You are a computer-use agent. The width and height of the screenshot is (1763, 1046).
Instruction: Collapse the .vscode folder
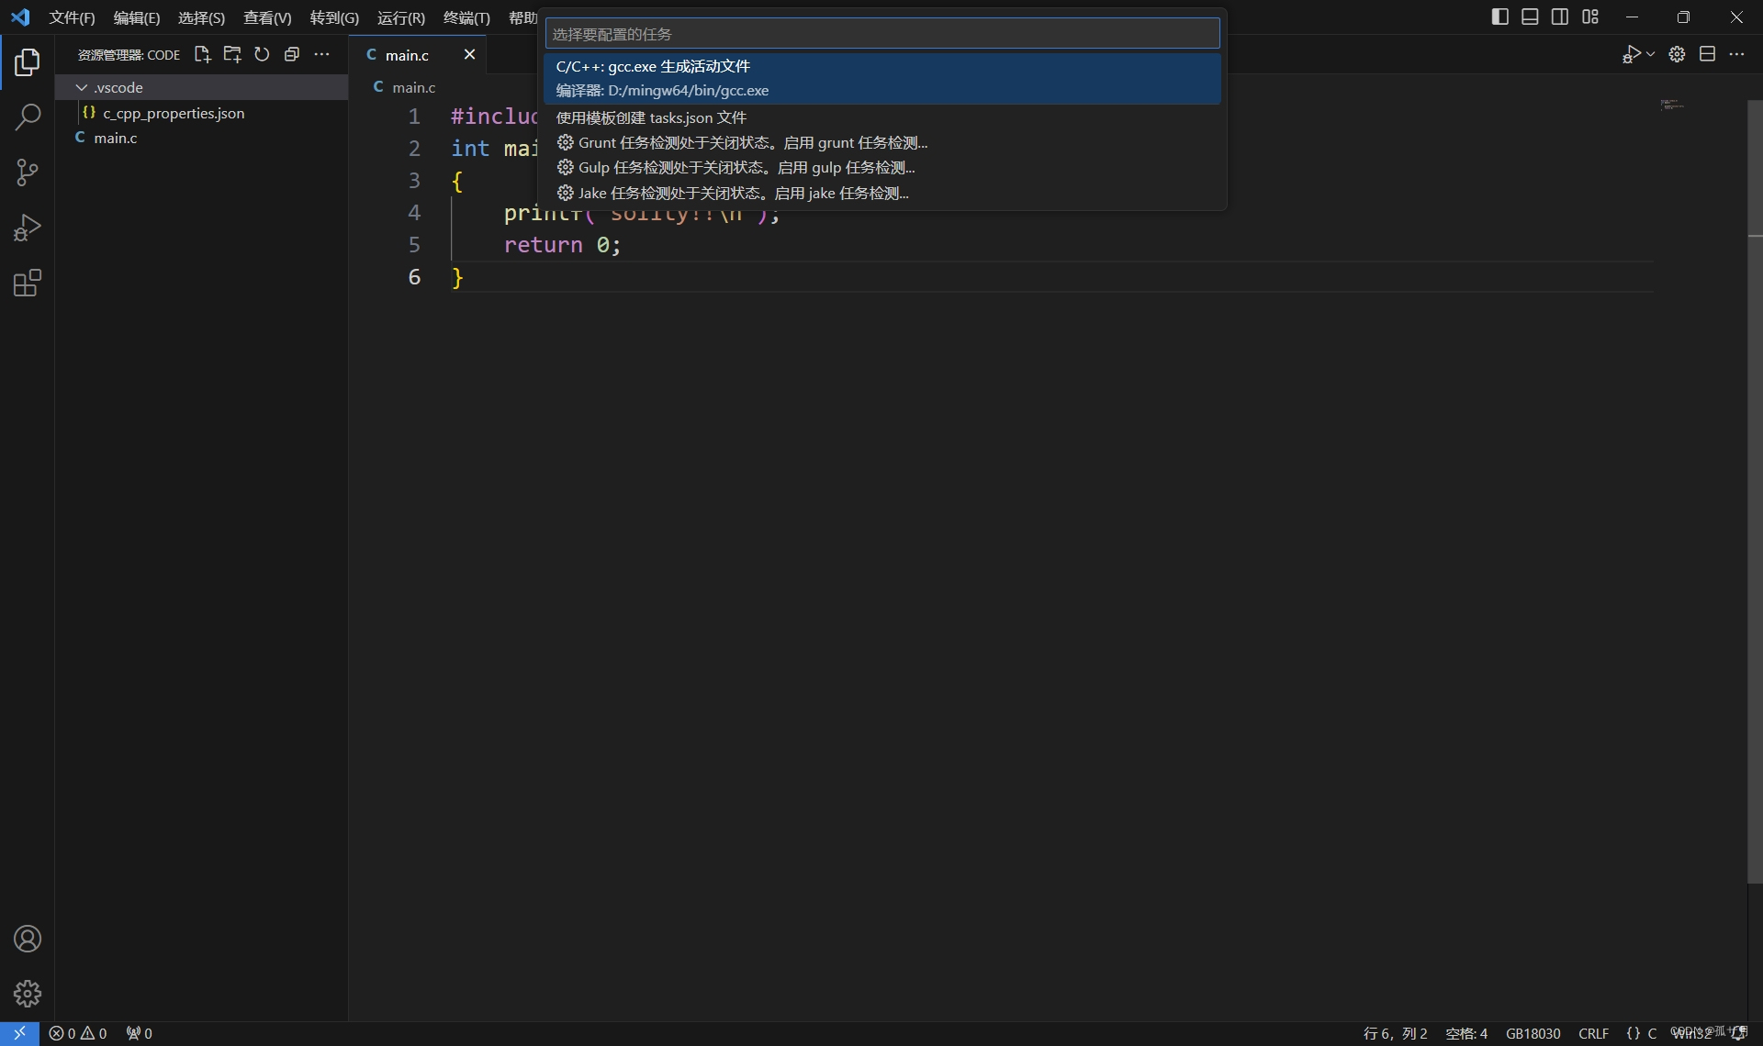point(201,87)
